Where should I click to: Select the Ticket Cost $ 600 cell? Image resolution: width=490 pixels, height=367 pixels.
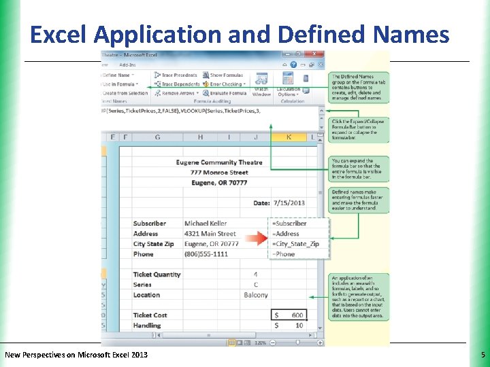coord(289,315)
